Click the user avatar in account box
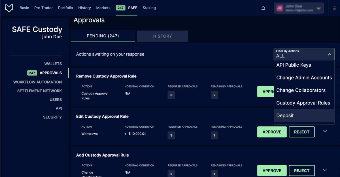 [280, 8]
